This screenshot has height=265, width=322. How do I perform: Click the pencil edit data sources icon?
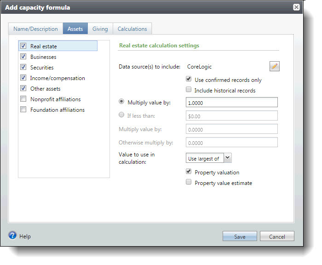pyautogui.click(x=274, y=66)
